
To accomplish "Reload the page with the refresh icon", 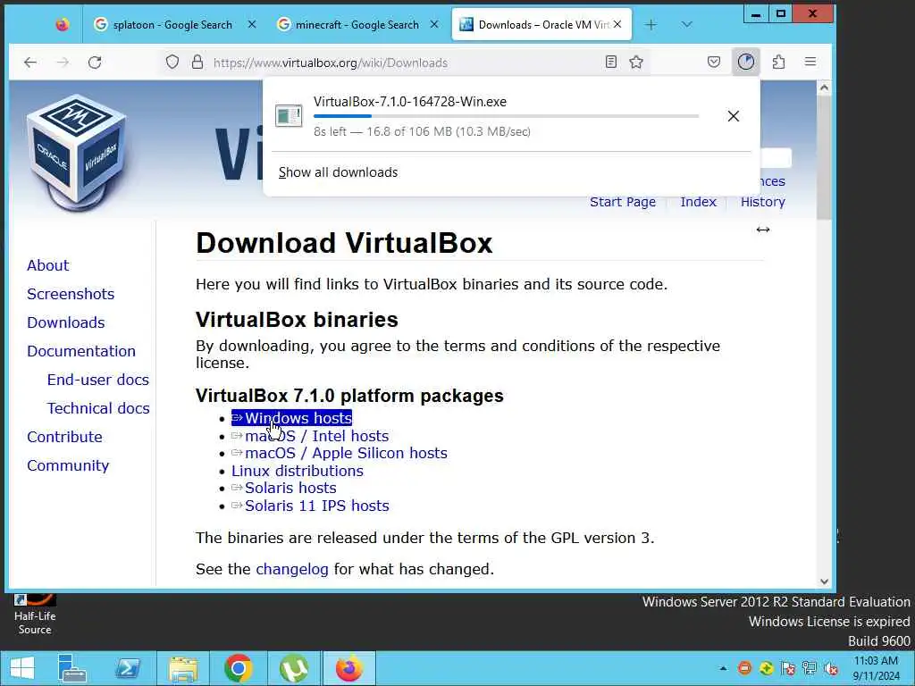I will pos(95,63).
